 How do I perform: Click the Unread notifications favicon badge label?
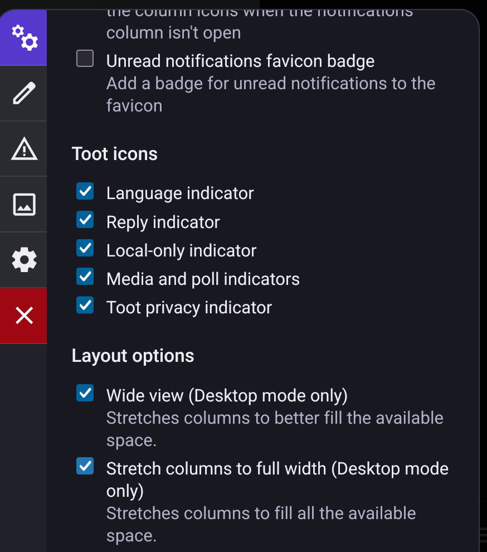point(240,61)
